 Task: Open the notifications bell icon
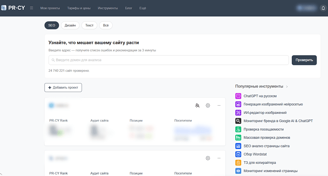[x=323, y=8]
